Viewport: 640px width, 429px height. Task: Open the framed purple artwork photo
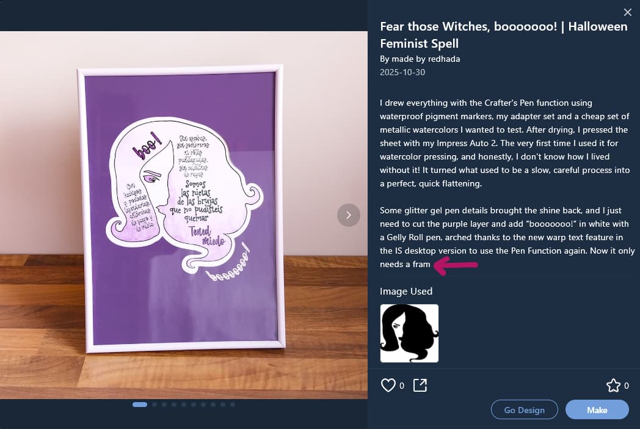click(x=184, y=215)
